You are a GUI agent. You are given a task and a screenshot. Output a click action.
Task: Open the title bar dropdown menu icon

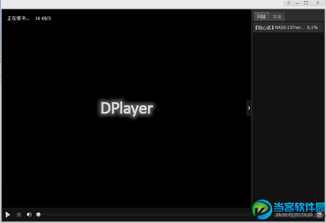tap(289, 3)
